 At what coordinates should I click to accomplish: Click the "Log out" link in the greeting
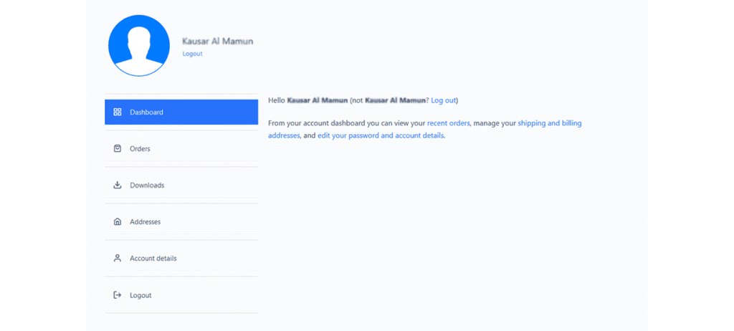[x=443, y=100]
